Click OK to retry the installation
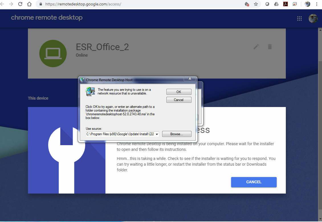Screen dimensions: 322x222 tap(179, 92)
